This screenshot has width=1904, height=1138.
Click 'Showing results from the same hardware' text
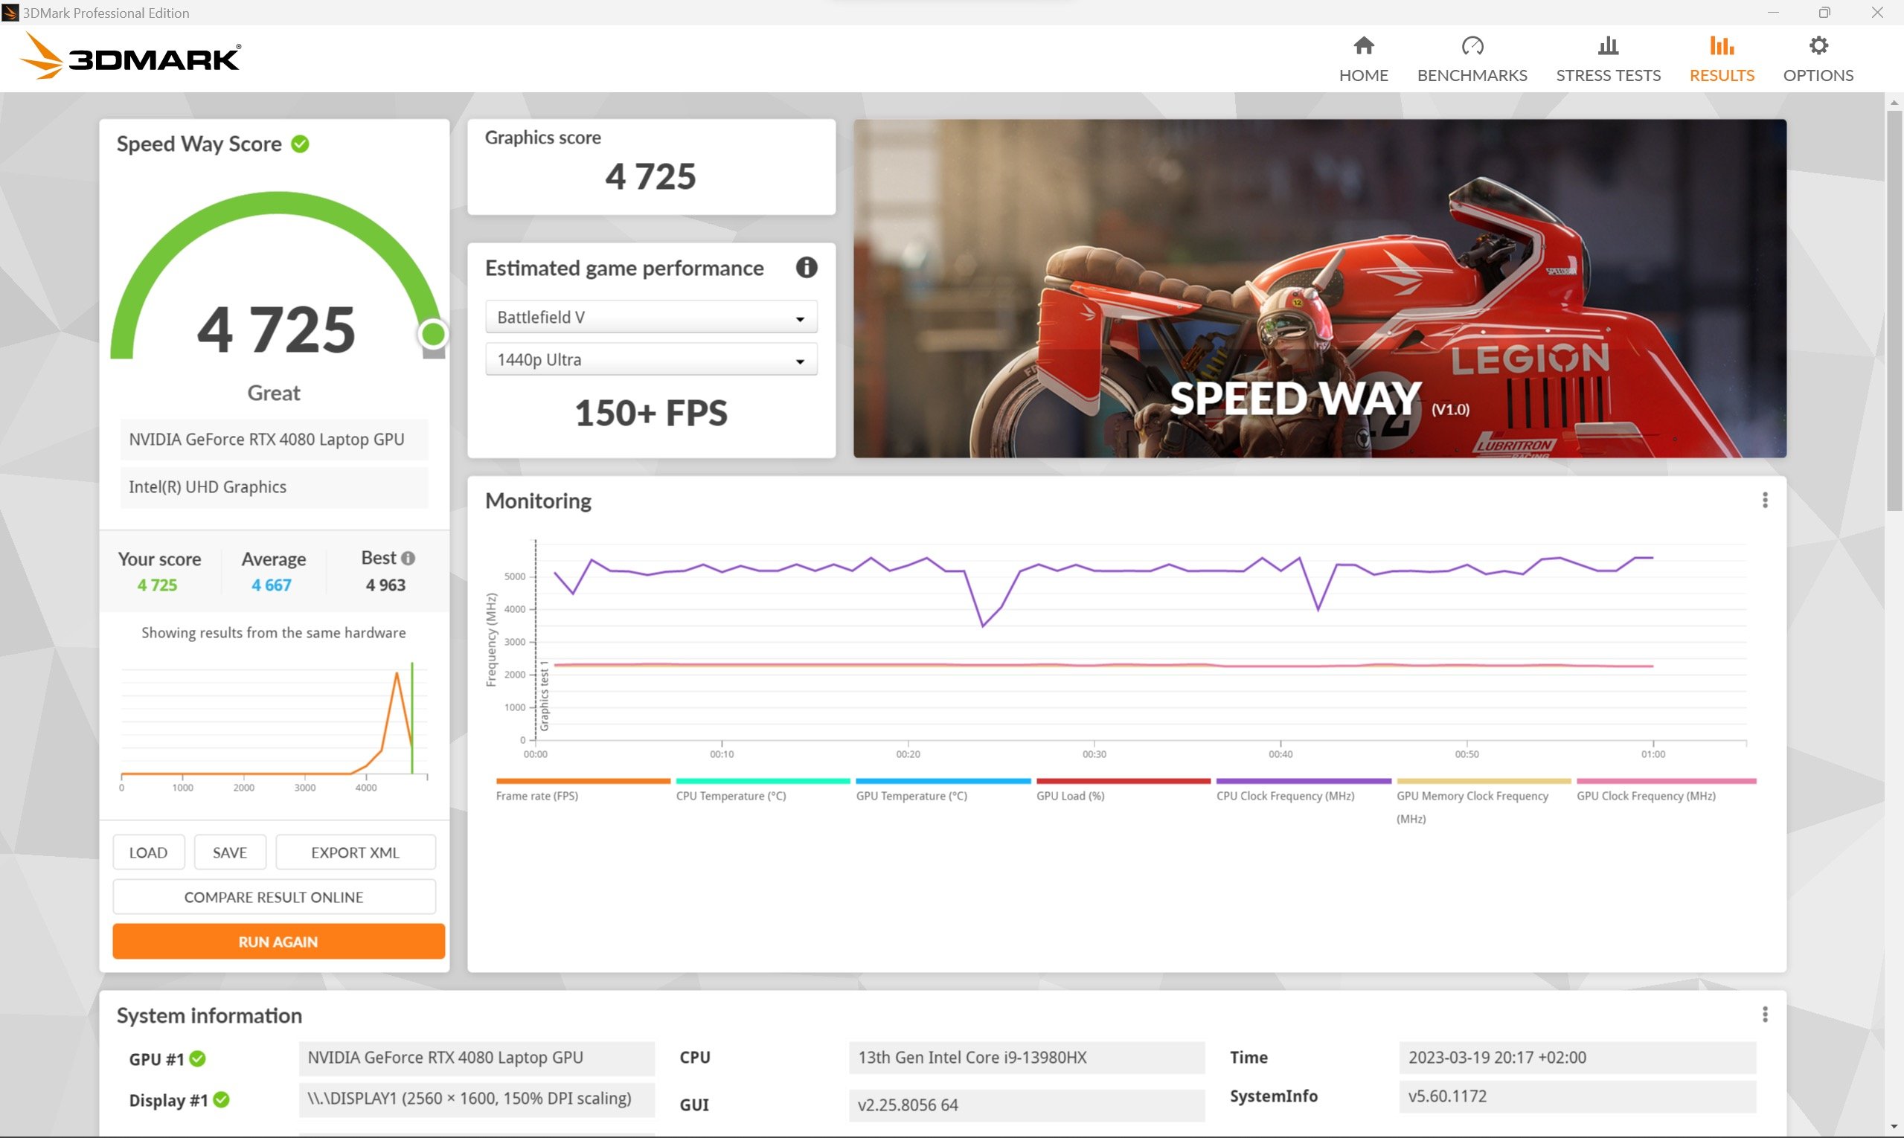(274, 633)
